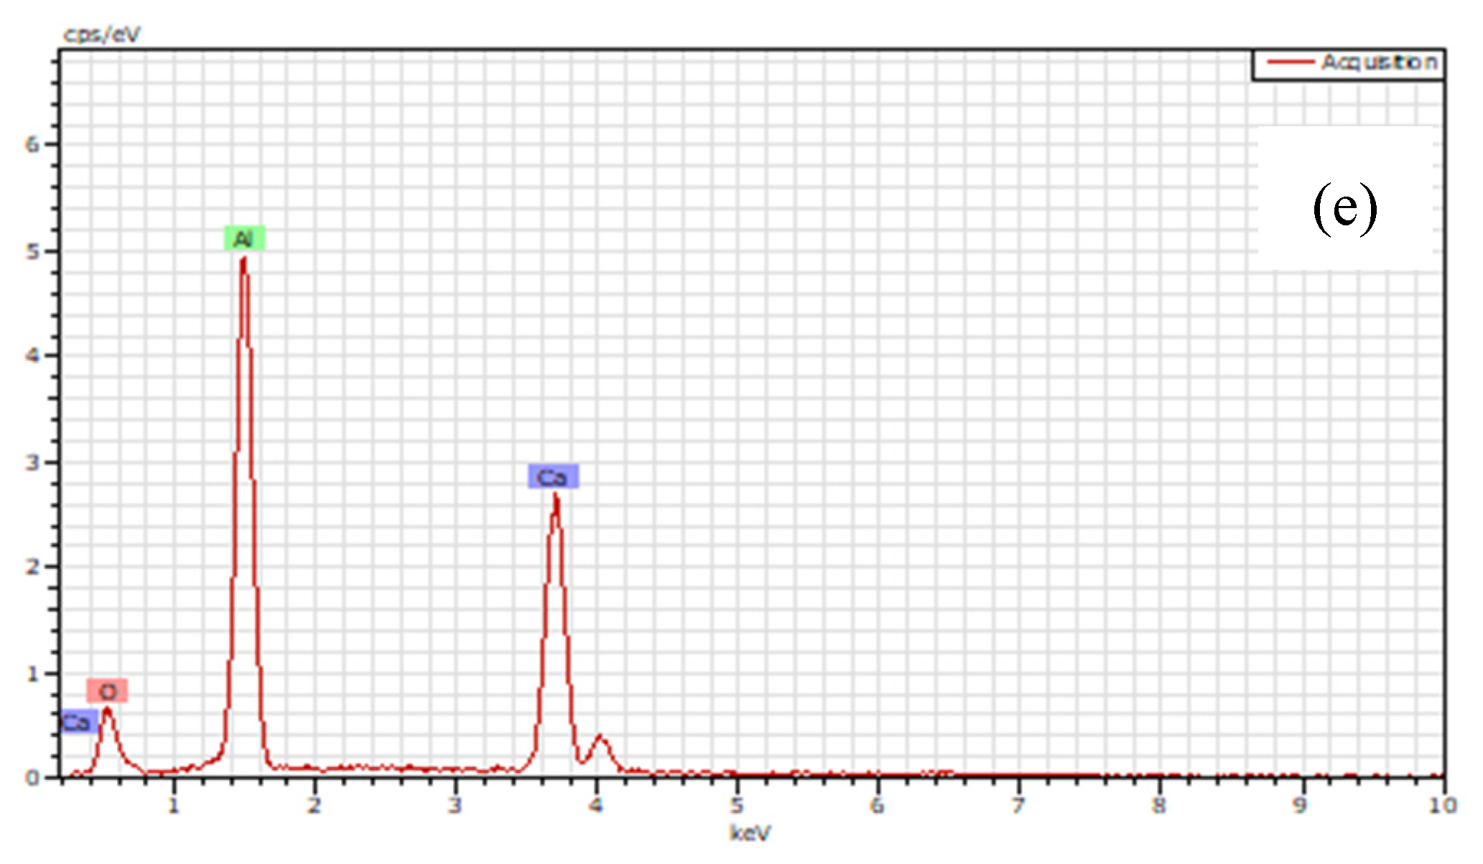1483x864 pixels.
Task: Click the Ca label above 3.7 keV peak
Action: tap(552, 476)
